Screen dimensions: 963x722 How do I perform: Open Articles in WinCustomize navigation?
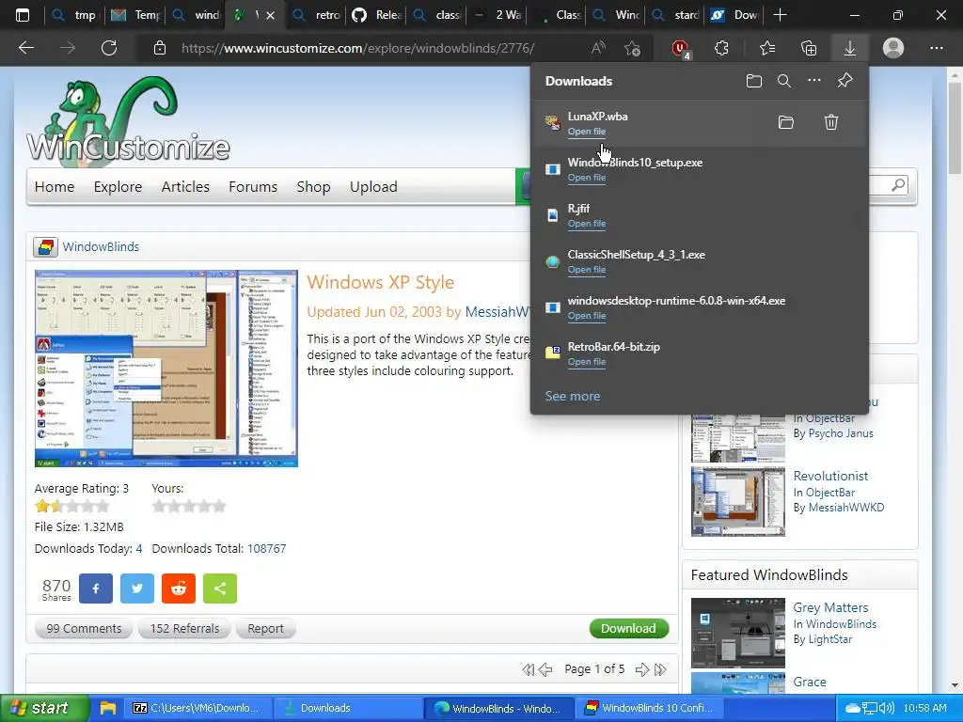185,187
